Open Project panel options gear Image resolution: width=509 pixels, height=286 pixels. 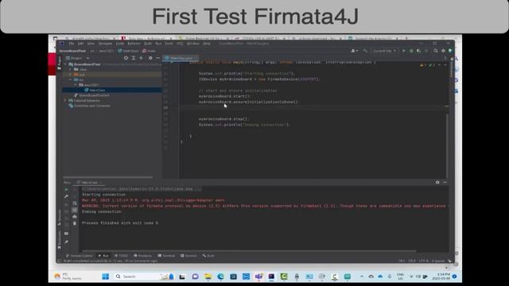[150, 58]
